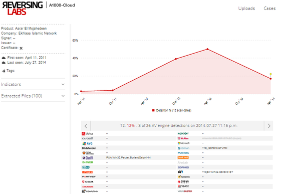Open the Cases menu item
The width and height of the screenshot is (282, 196).
[x=269, y=9]
